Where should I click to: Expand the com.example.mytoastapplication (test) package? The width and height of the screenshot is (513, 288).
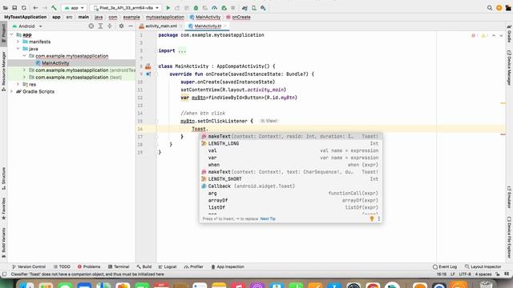point(25,77)
